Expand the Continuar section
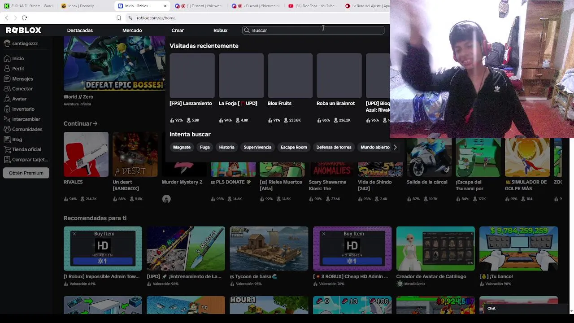The image size is (574, 323). click(80, 123)
